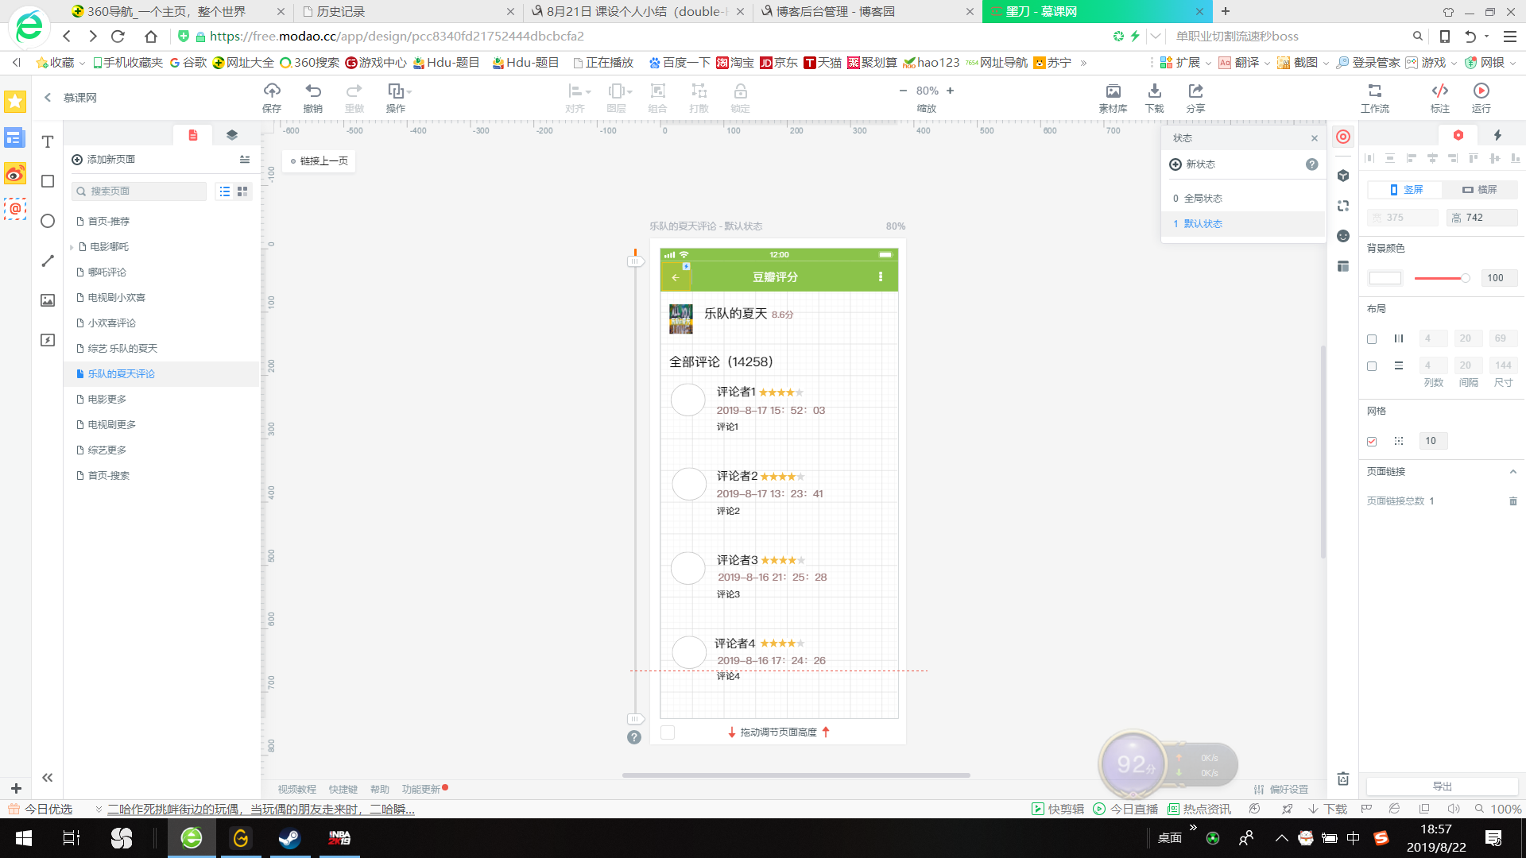Click the Run preview play icon

pos(1481,91)
